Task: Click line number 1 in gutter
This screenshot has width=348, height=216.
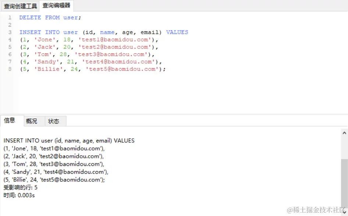Action: [x=10, y=18]
